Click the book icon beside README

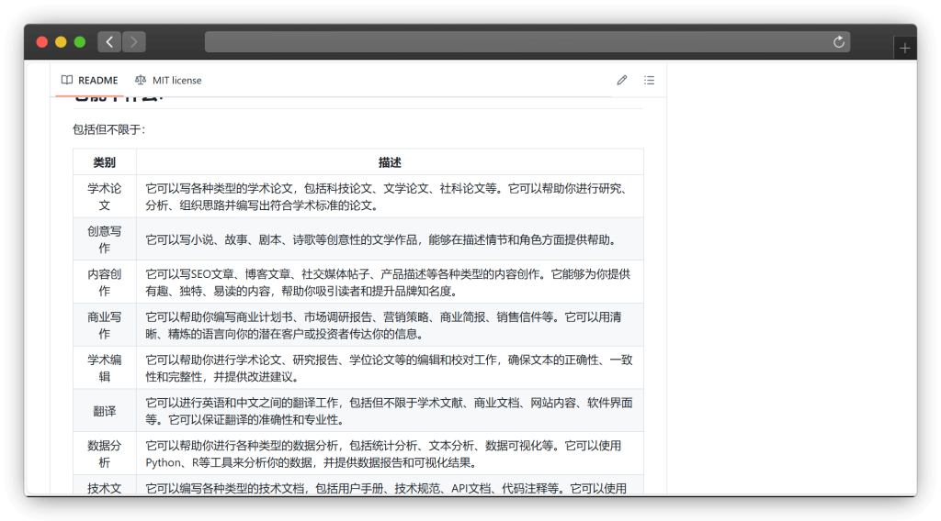(67, 80)
